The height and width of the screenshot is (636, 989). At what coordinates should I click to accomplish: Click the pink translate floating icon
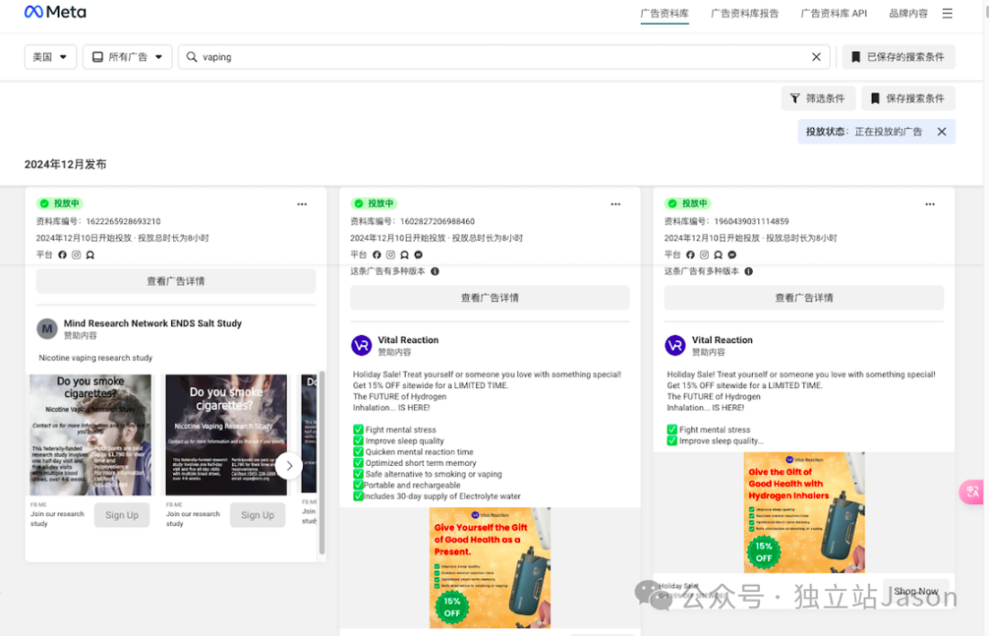click(973, 491)
